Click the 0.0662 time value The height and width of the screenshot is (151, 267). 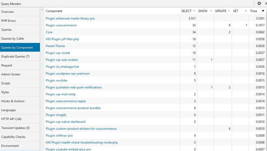[x=260, y=32]
